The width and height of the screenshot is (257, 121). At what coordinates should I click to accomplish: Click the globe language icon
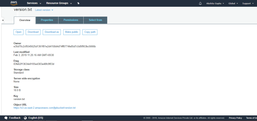[25, 118]
